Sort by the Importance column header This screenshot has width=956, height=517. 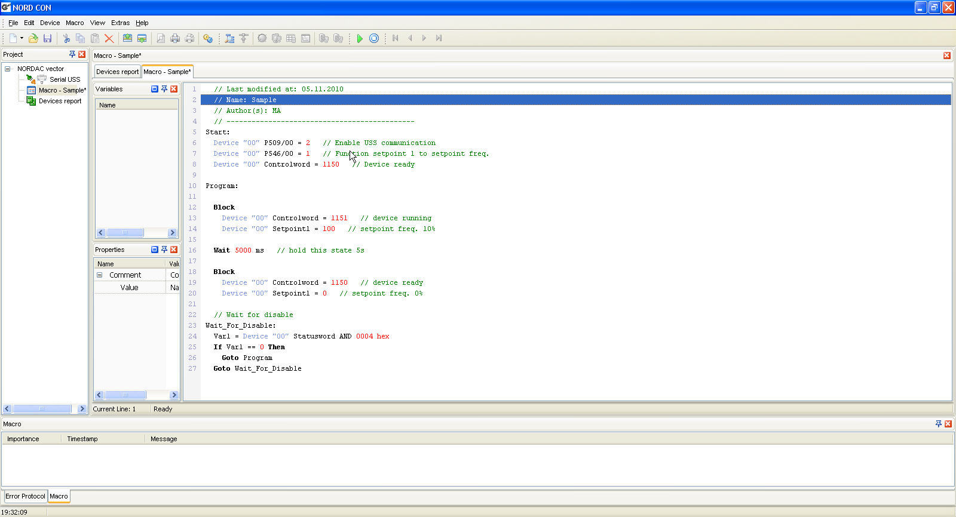pyautogui.click(x=32, y=439)
